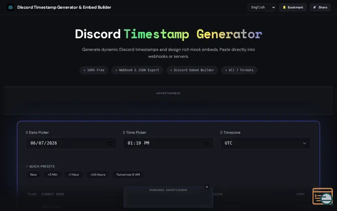337x211 pixels.
Task: Click the Webhook & JSON Export badge
Action: [x=137, y=70]
